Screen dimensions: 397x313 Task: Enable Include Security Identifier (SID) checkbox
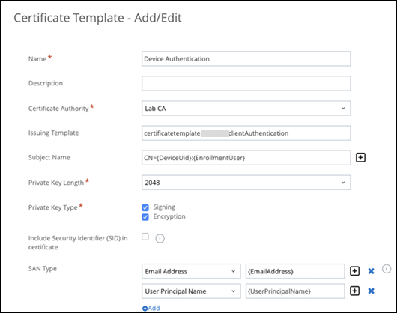(145, 237)
